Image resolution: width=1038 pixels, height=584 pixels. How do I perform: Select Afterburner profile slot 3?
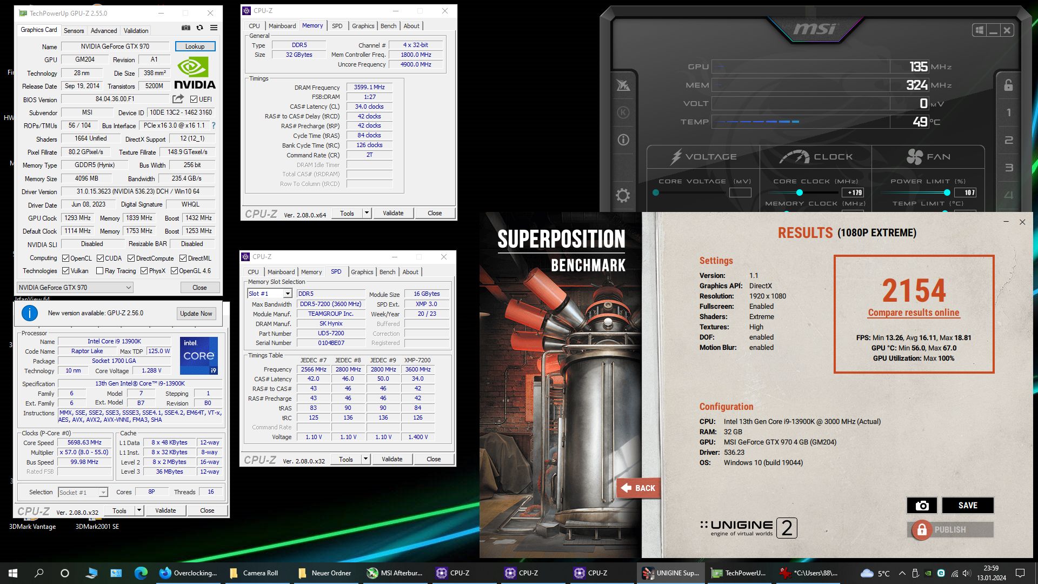[x=1009, y=168]
